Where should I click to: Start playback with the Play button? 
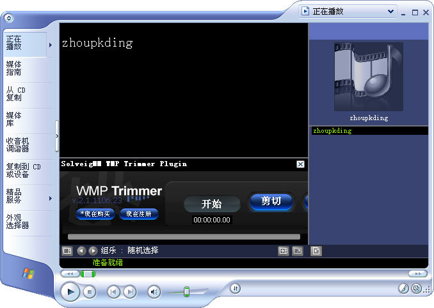point(70,291)
